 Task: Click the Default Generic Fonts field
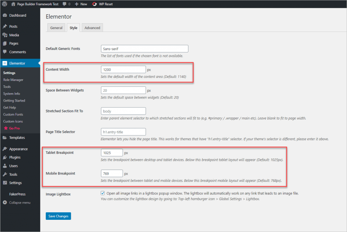click(144, 49)
